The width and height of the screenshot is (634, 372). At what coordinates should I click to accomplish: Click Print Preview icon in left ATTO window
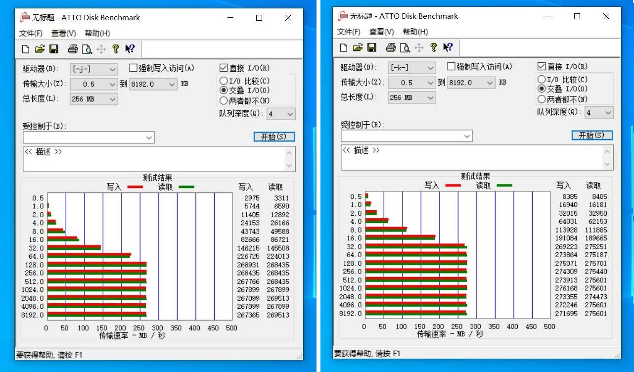pos(87,48)
